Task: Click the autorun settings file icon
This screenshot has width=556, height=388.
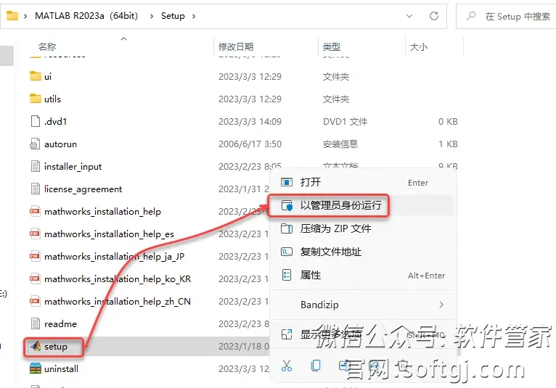Action: pyautogui.click(x=35, y=144)
